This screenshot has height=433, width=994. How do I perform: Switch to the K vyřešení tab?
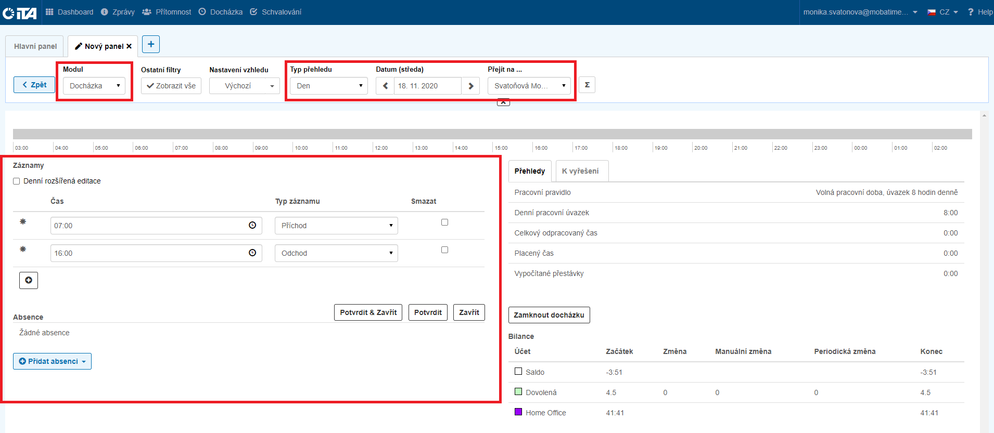coord(580,171)
